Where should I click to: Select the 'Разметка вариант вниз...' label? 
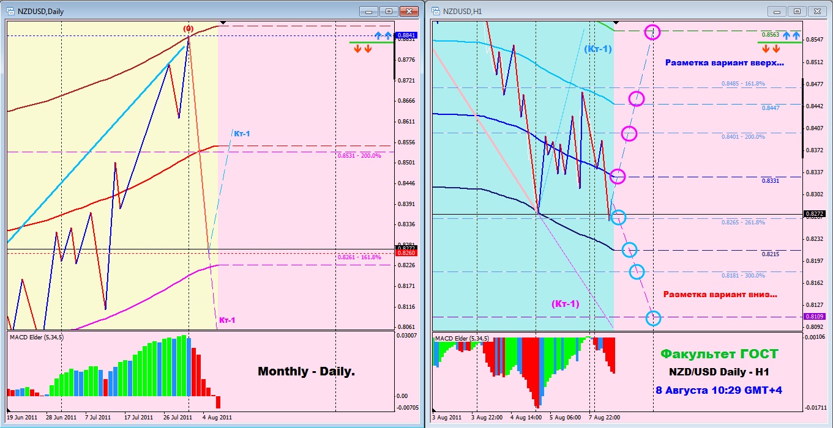(720, 295)
